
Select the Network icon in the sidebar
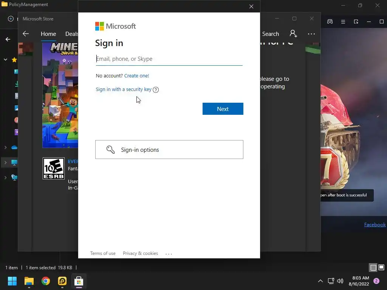coord(14,177)
